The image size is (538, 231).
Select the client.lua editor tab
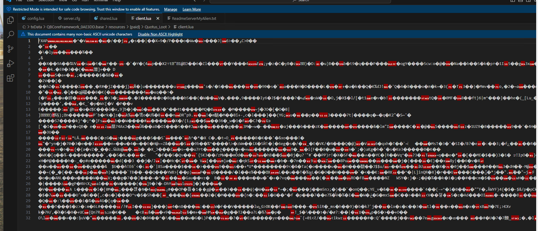point(143,18)
